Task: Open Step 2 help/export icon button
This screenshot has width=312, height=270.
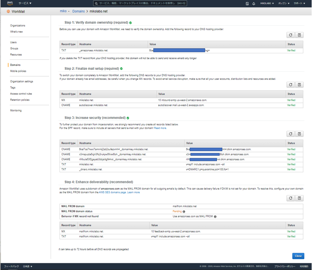Action: [299, 85]
